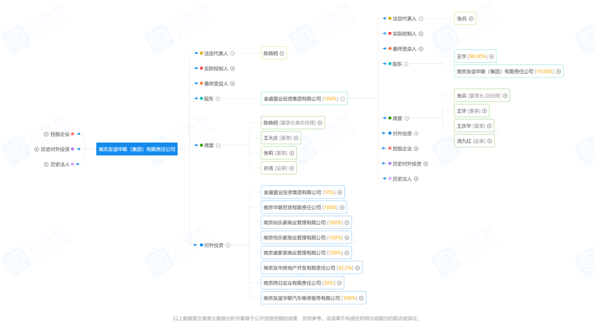Expand 陈晓明 [董事长兼总经理] node icon

[x=320, y=123]
